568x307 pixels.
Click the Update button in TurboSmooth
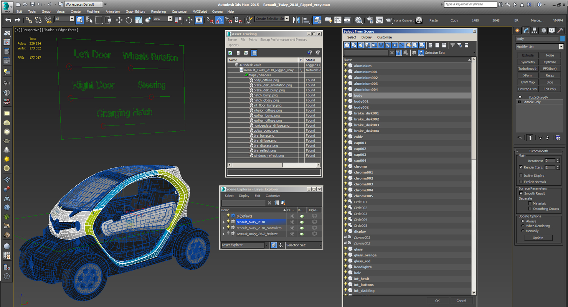[538, 238]
